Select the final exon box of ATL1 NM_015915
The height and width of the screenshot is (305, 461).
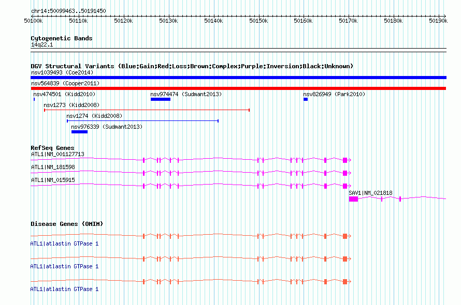click(345, 186)
